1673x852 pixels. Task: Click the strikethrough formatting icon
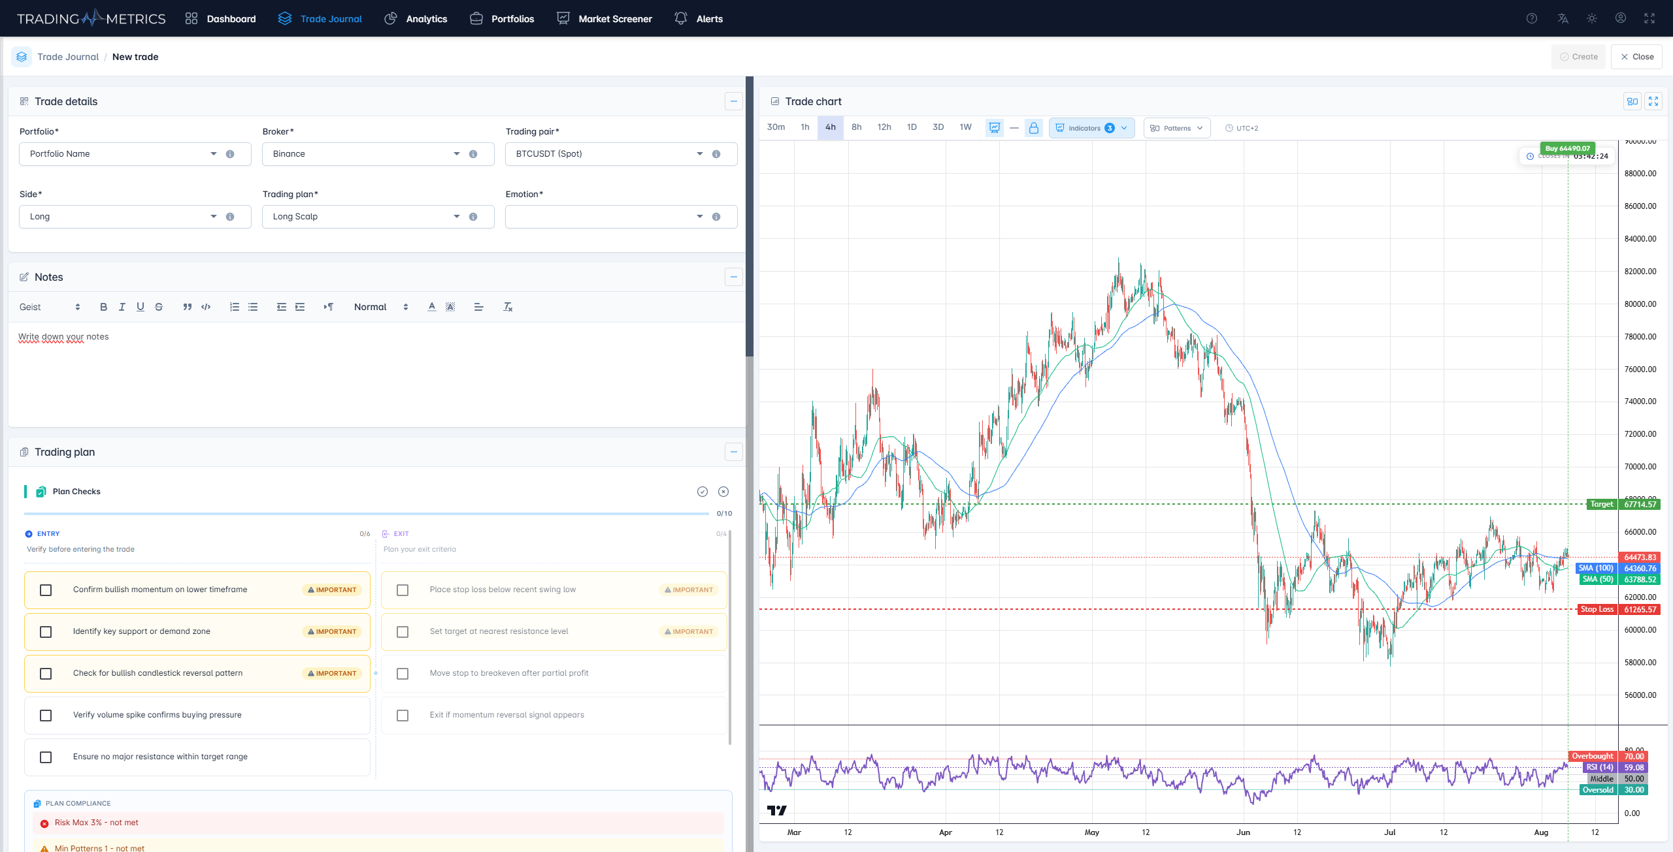(158, 307)
